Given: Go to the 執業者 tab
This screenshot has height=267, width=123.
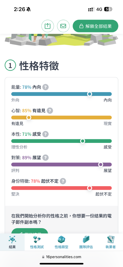Looking at the screenshot, I should pos(110,242).
